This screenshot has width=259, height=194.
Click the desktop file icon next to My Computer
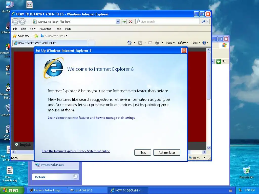(30, 5)
